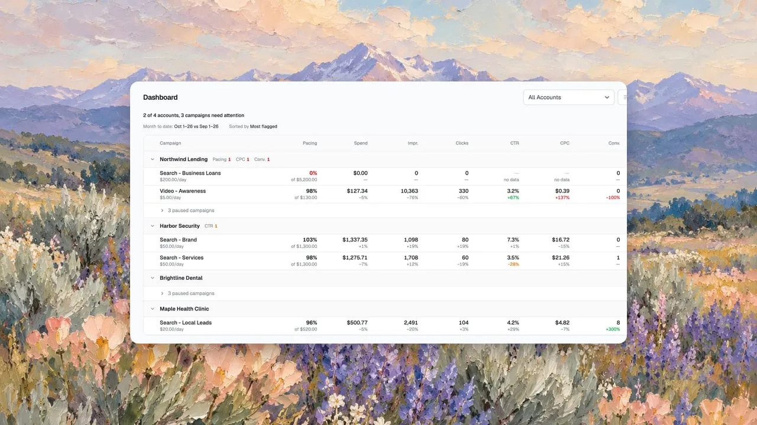Click Harbor Security's CTR 1 flag

point(211,226)
